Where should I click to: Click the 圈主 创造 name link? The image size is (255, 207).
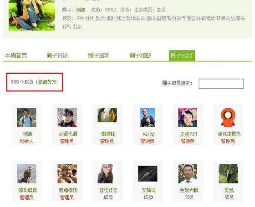[81, 10]
